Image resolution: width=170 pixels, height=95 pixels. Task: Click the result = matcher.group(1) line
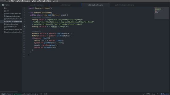pyautogui.click(x=46, y=45)
